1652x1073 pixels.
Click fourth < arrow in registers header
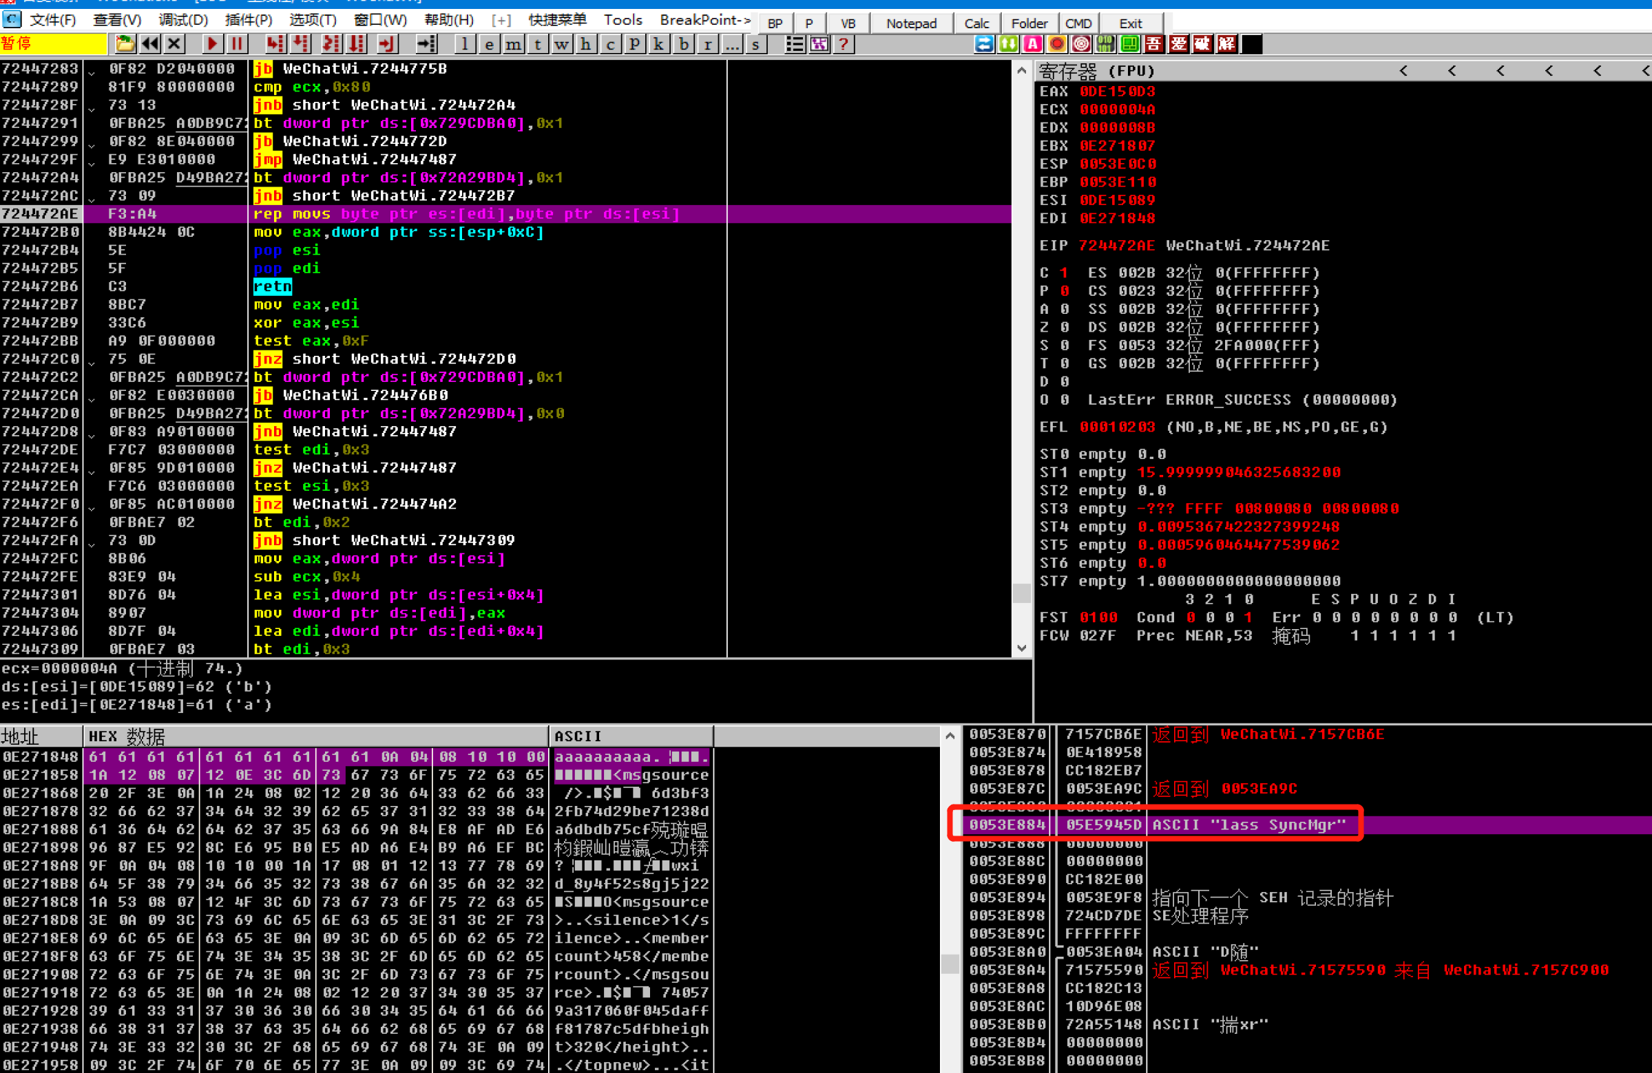click(1549, 71)
